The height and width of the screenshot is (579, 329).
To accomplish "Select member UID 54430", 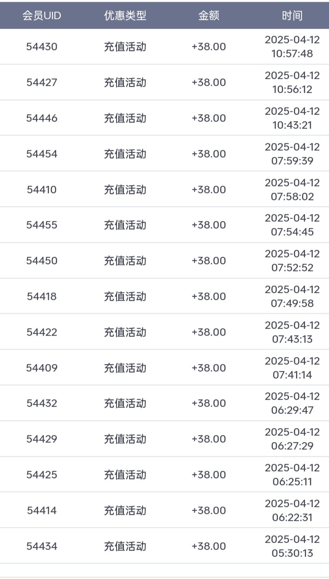I will 42,47.
